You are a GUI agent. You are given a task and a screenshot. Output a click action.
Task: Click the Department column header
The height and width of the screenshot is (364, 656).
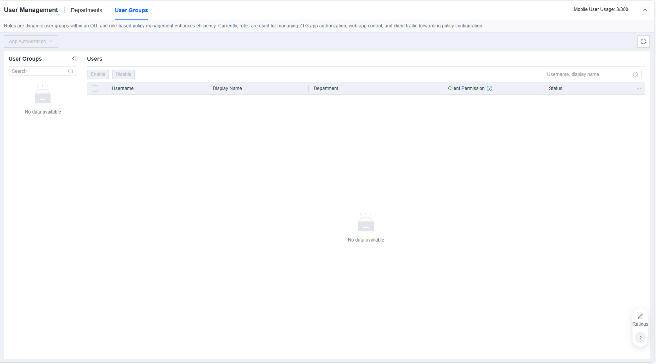(326, 88)
